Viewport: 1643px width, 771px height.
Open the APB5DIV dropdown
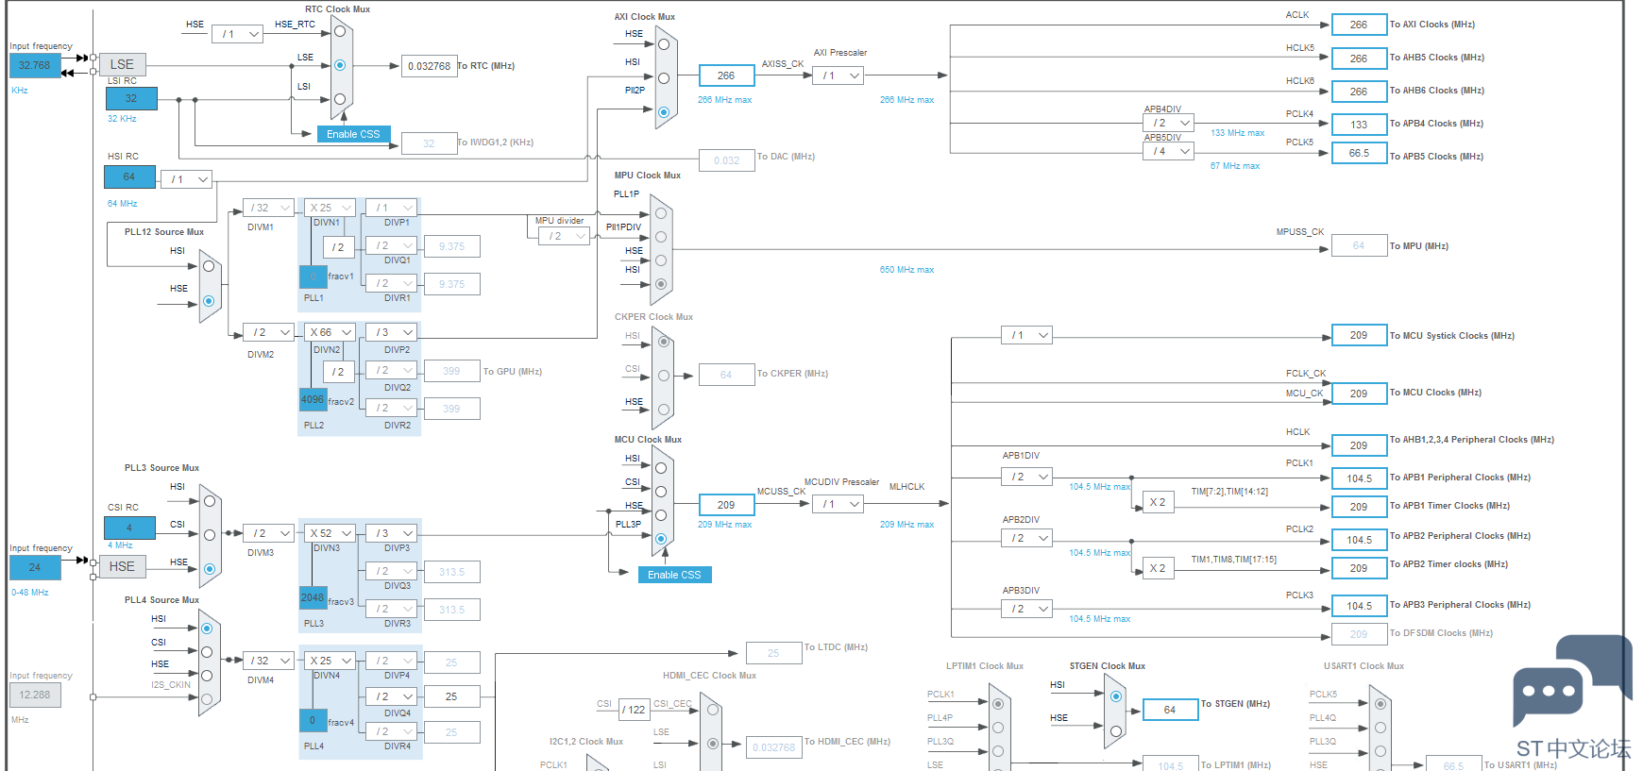pyautogui.click(x=1169, y=151)
